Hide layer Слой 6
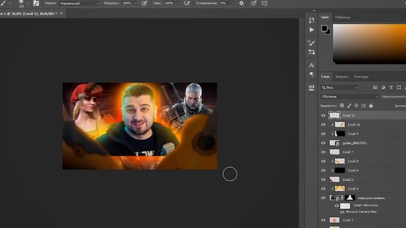Image resolution: width=406 pixels, height=228 pixels. pyautogui.click(x=323, y=170)
